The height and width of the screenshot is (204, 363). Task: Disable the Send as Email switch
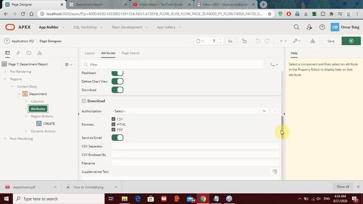coord(117,138)
